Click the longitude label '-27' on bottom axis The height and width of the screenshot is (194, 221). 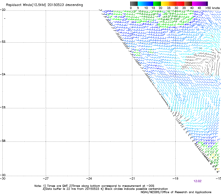[x=46, y=179]
